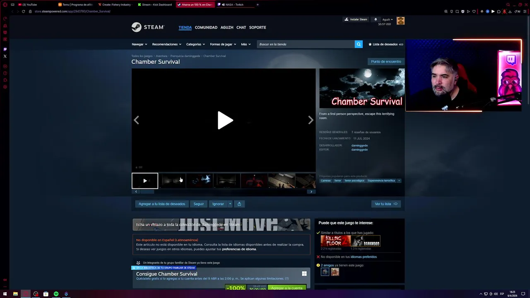Click Agregar a la cuenta green button

point(287,288)
